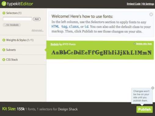
Task: Click the Typekit logo icon
Action: (x=4, y=4)
